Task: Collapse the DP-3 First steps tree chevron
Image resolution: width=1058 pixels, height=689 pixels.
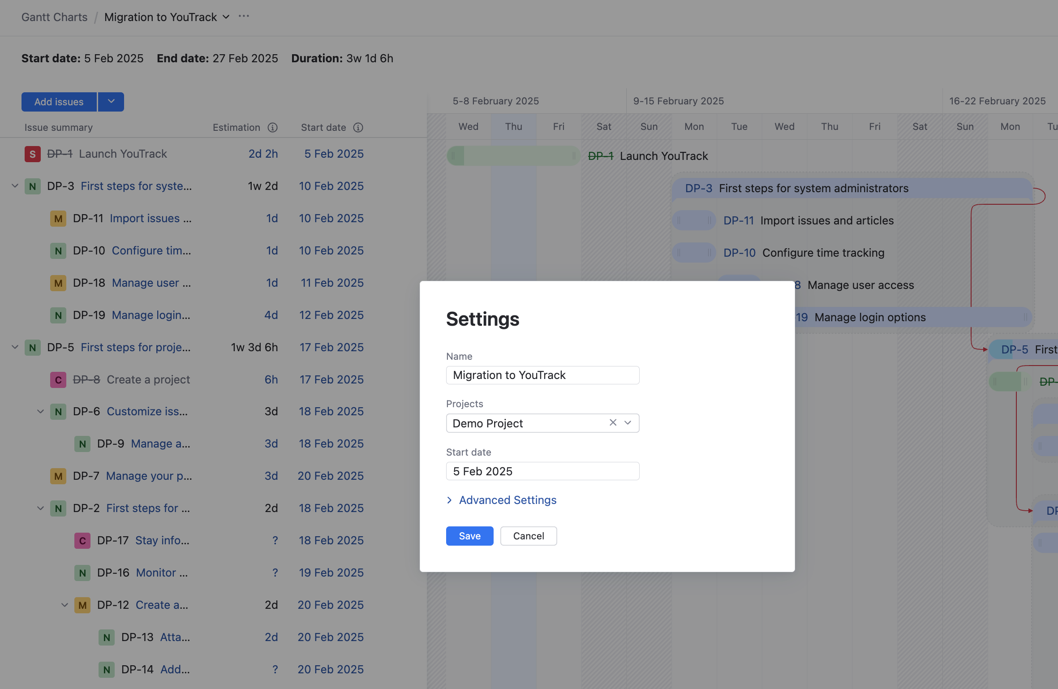Action: [15, 185]
